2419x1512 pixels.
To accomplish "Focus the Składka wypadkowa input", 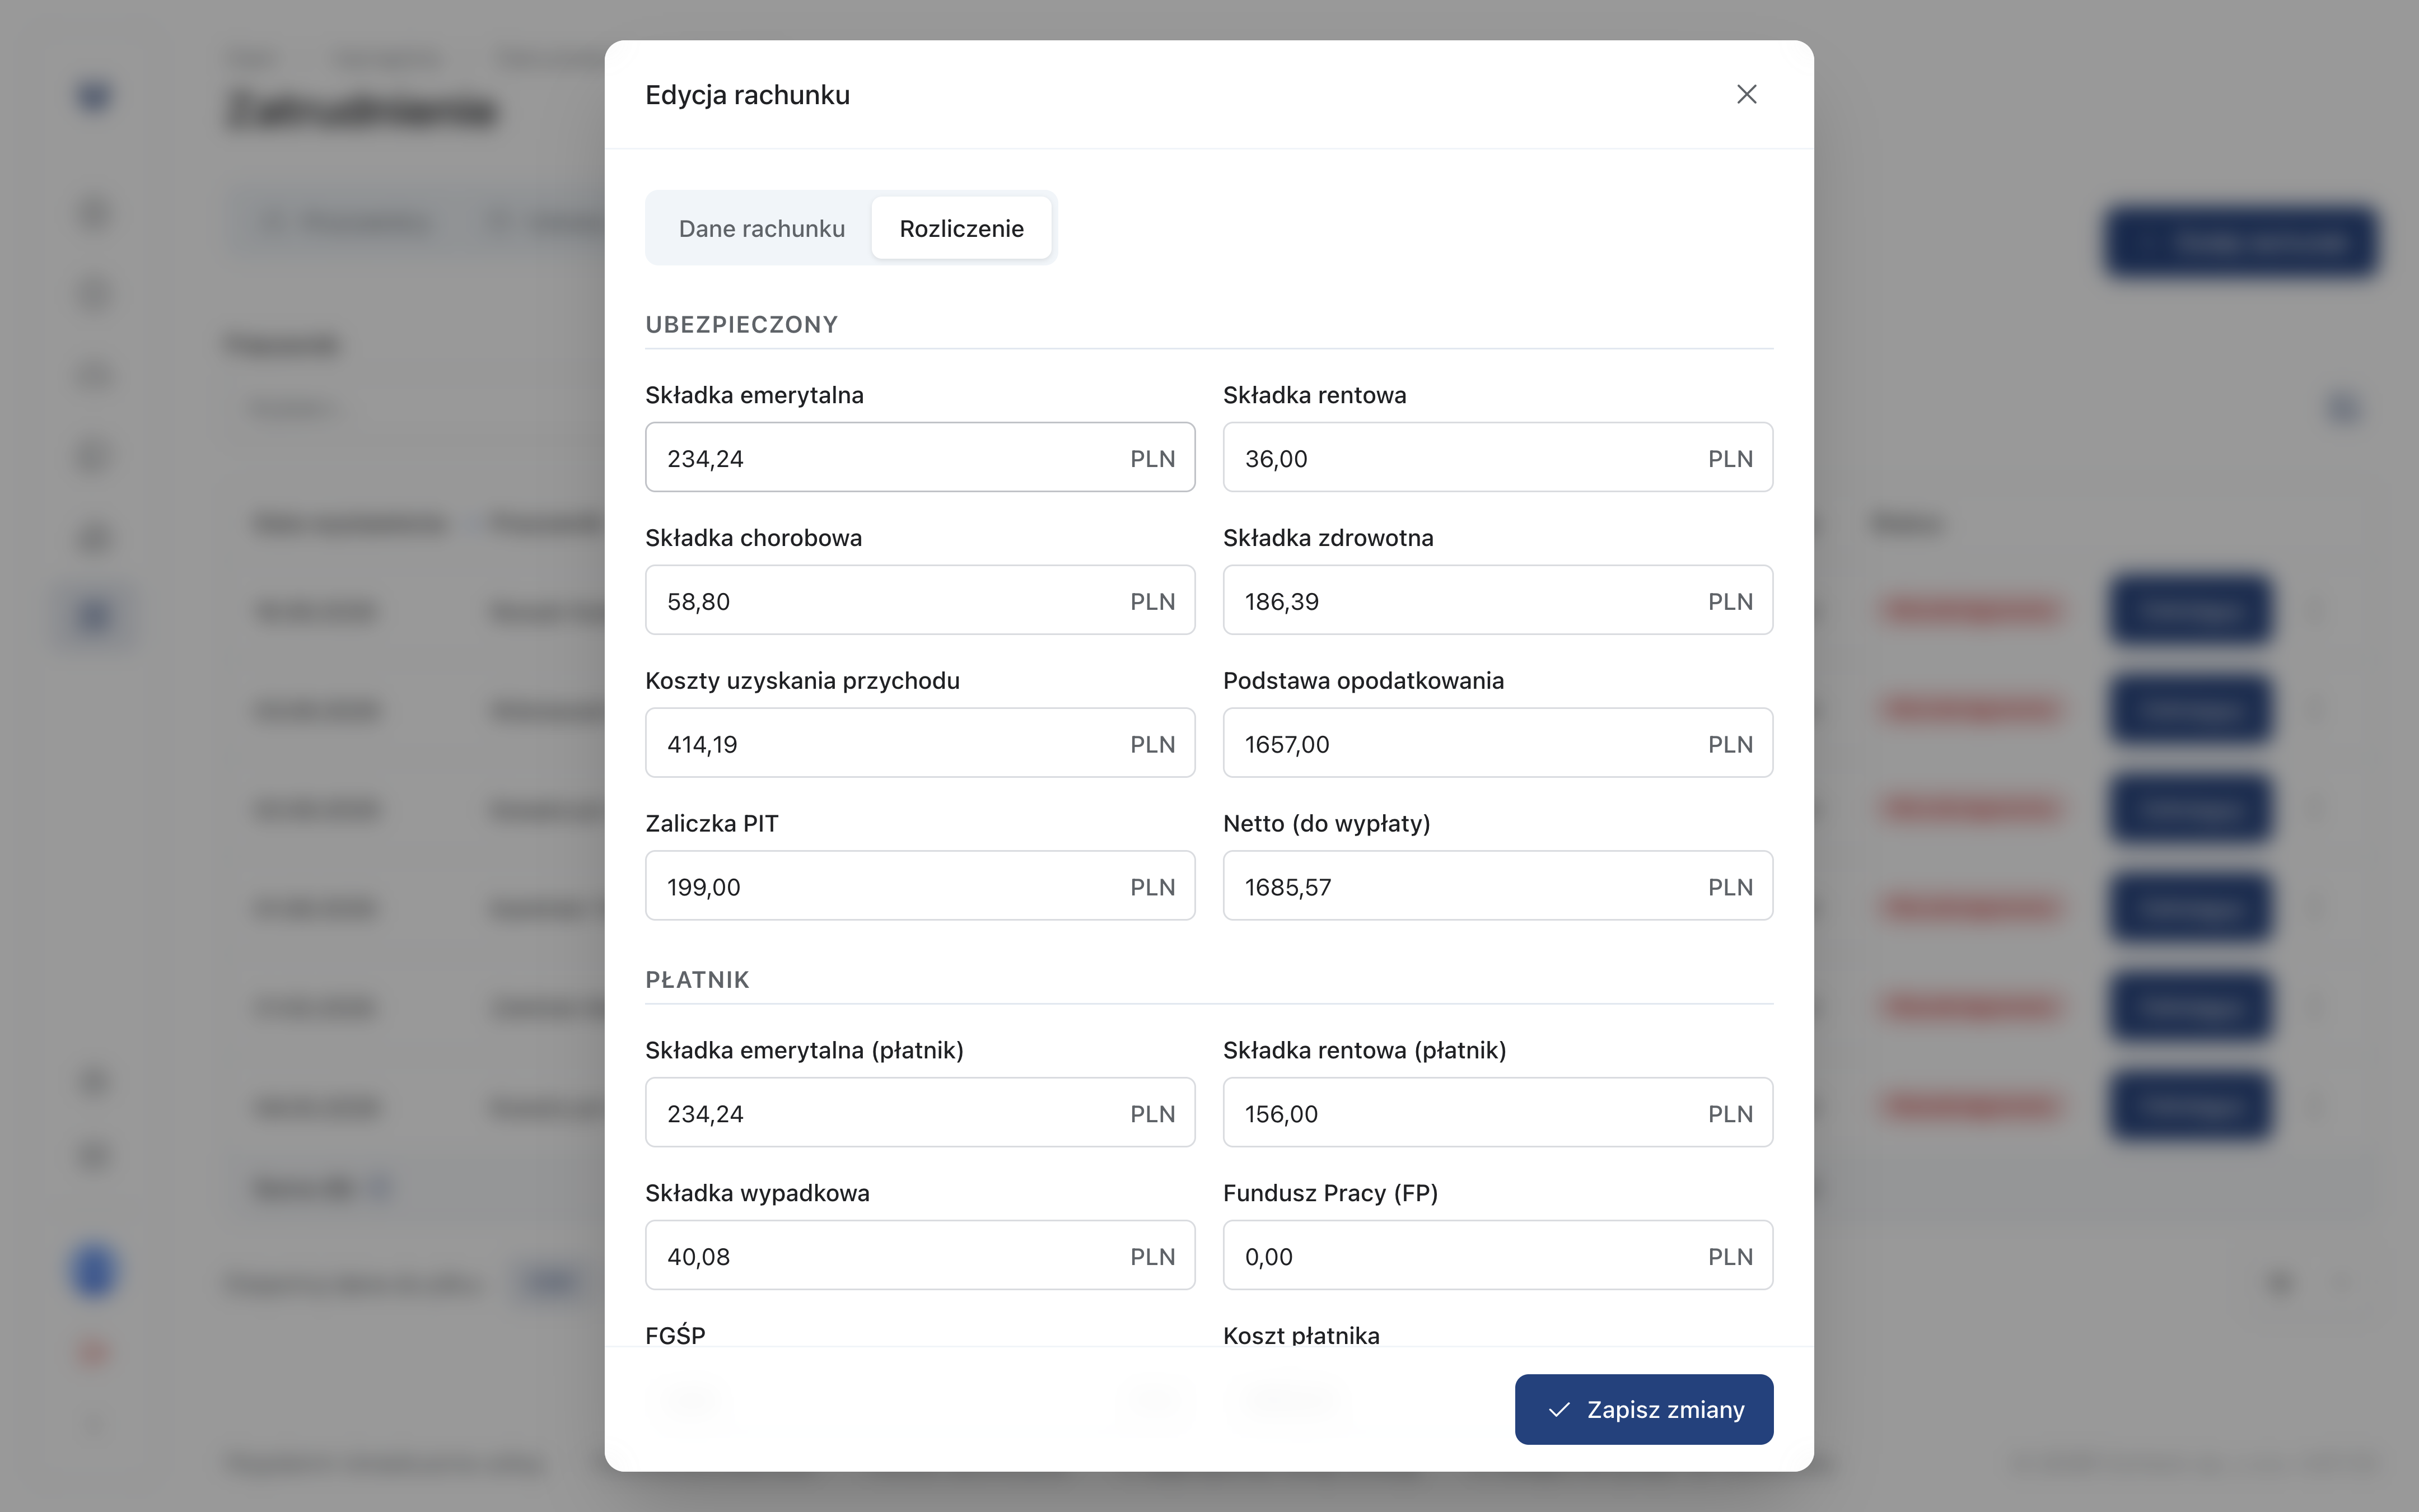I will [919, 1255].
